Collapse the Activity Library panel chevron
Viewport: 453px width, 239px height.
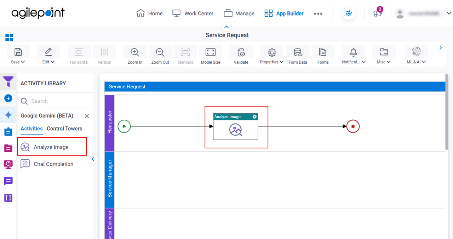tap(93, 159)
